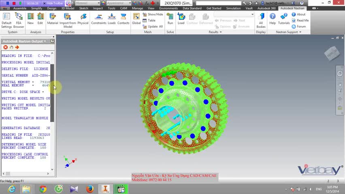Open the Forum link
Viewport: 345px width, 194px height.
pos(299,27)
